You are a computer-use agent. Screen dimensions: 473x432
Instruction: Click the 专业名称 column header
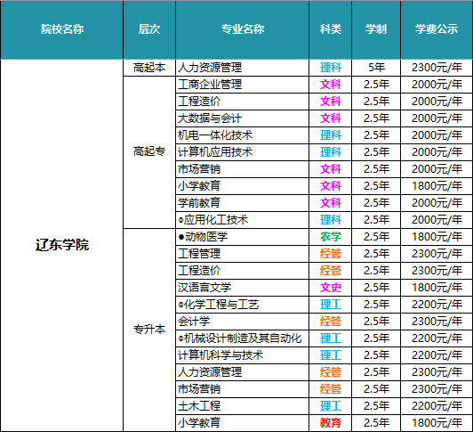pyautogui.click(x=242, y=29)
